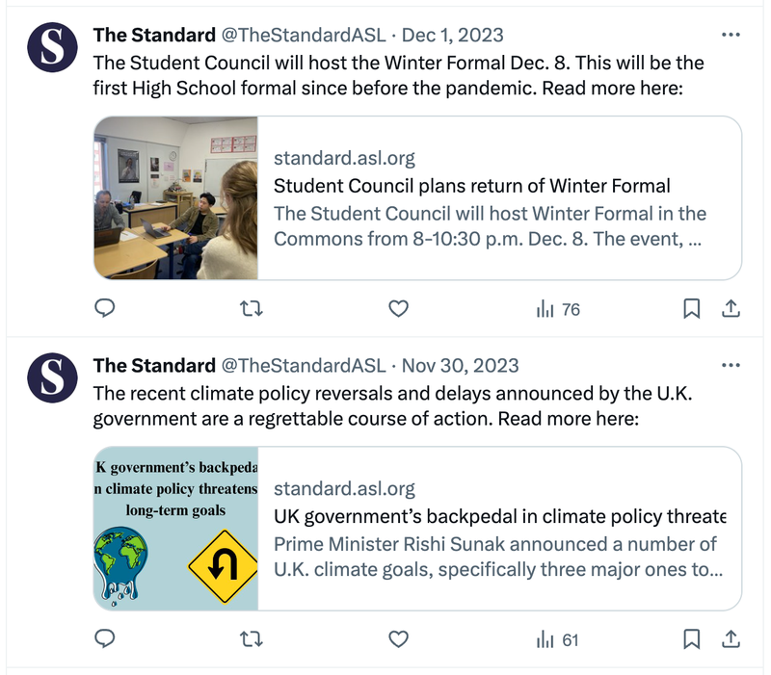Screen dimensions: 771x675
Task: View analytics showing 76 views
Action: point(558,309)
